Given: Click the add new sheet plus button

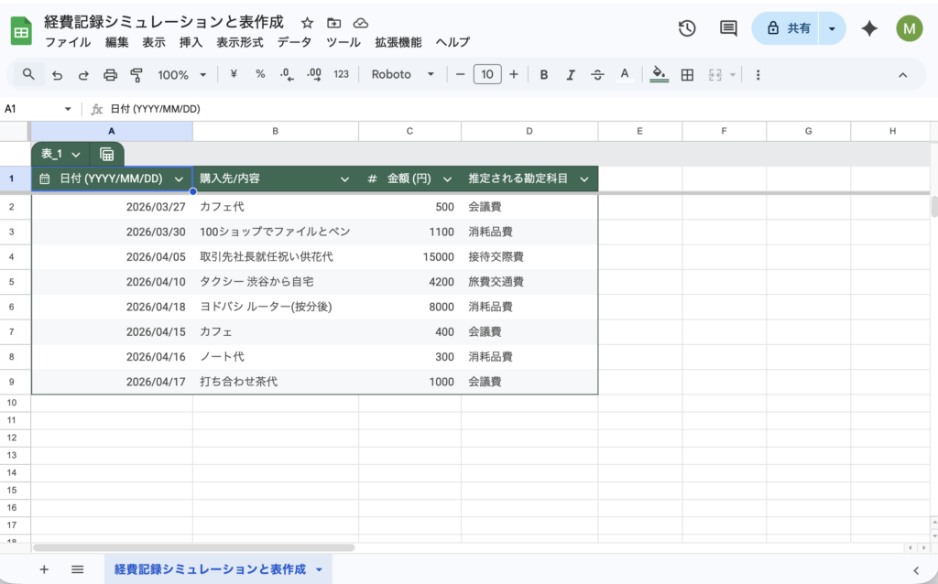Looking at the screenshot, I should (x=44, y=569).
